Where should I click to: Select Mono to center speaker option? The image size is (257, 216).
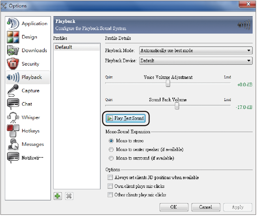tap(111, 149)
